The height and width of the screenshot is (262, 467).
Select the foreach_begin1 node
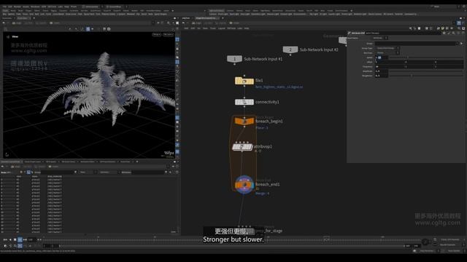(244, 122)
